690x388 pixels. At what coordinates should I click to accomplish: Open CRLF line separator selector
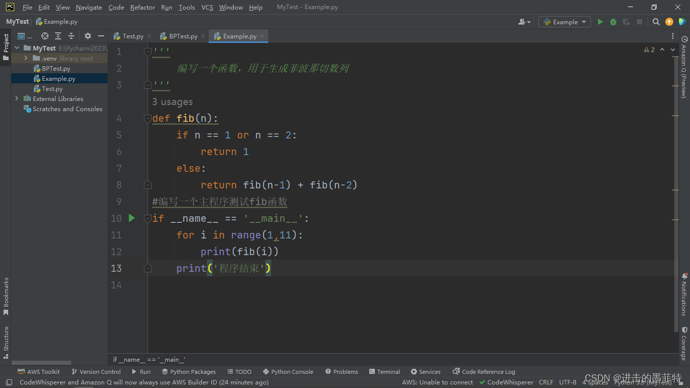[x=546, y=382]
